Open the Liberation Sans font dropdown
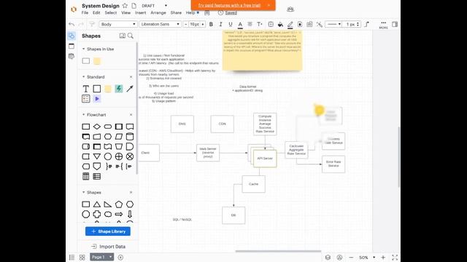467x262 pixels. (x=160, y=24)
